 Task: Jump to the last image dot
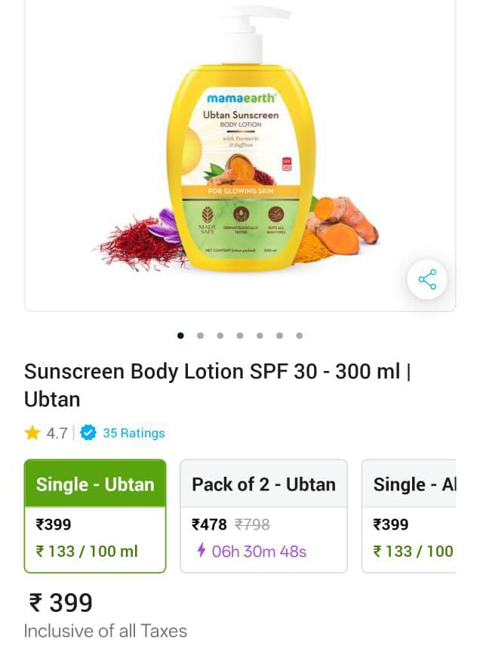[x=300, y=335]
